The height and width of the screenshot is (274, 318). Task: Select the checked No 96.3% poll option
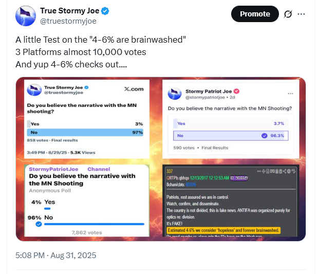[231, 136]
